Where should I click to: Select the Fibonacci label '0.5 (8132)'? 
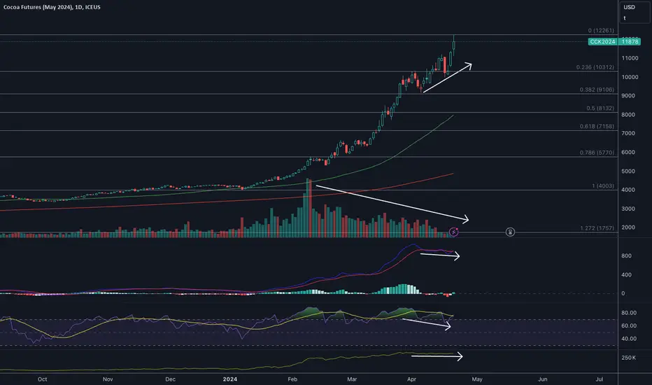600,108
